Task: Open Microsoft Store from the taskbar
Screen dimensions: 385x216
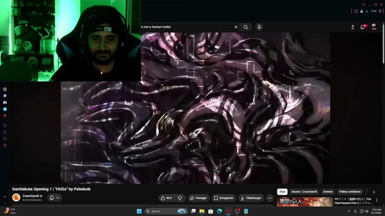Action: (x=211, y=211)
